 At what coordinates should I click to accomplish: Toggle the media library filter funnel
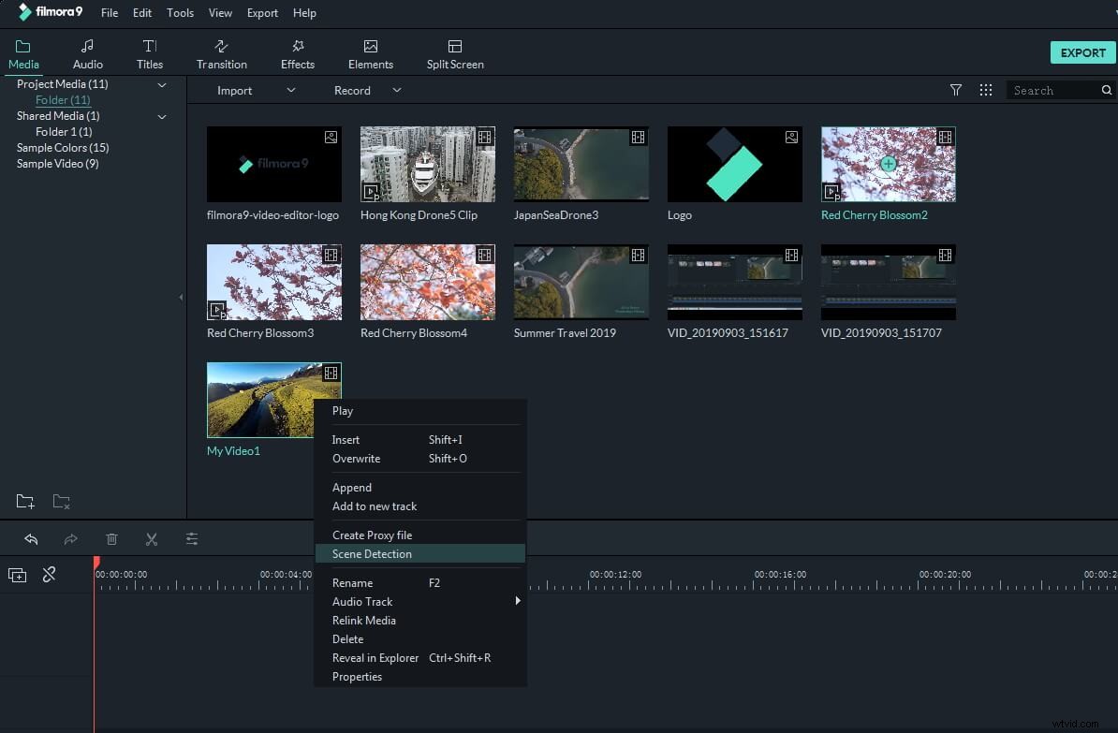[956, 90]
